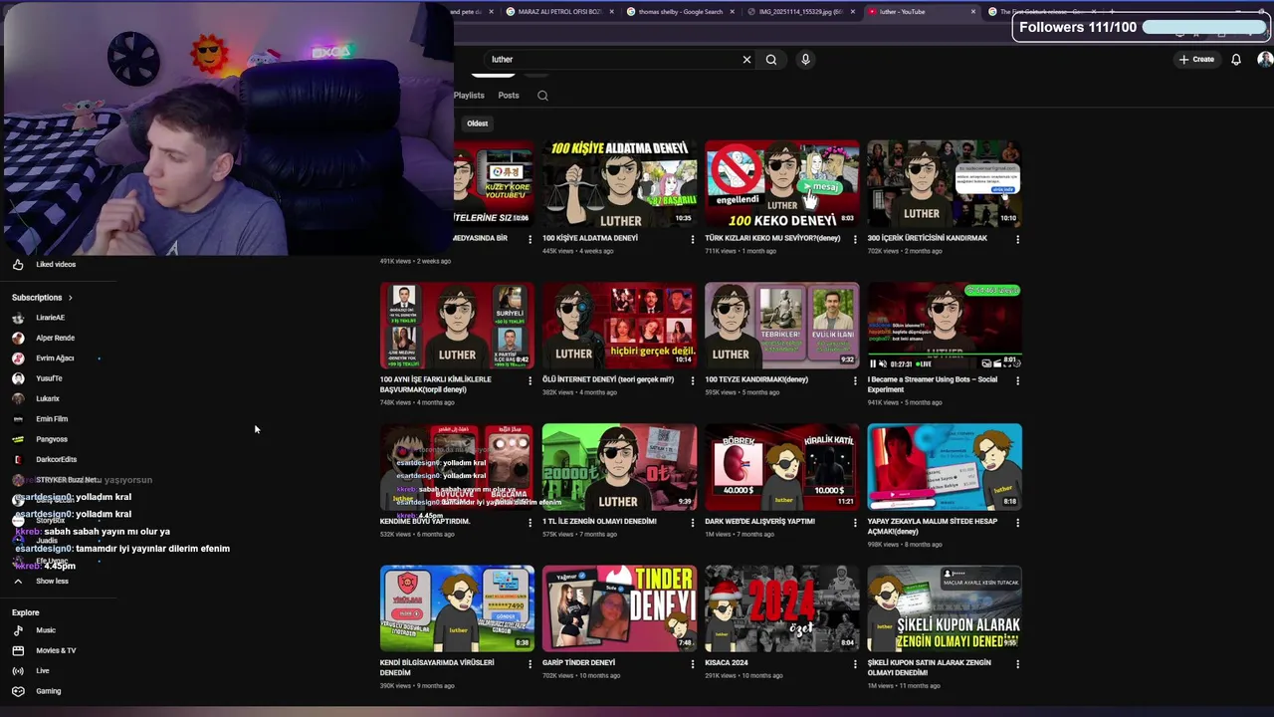This screenshot has width=1274, height=717.
Task: Click the DarkcorEdits channel icon
Action: coord(18,460)
